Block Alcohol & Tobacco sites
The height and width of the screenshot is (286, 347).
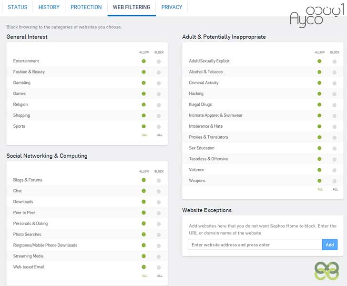pyautogui.click(x=335, y=72)
